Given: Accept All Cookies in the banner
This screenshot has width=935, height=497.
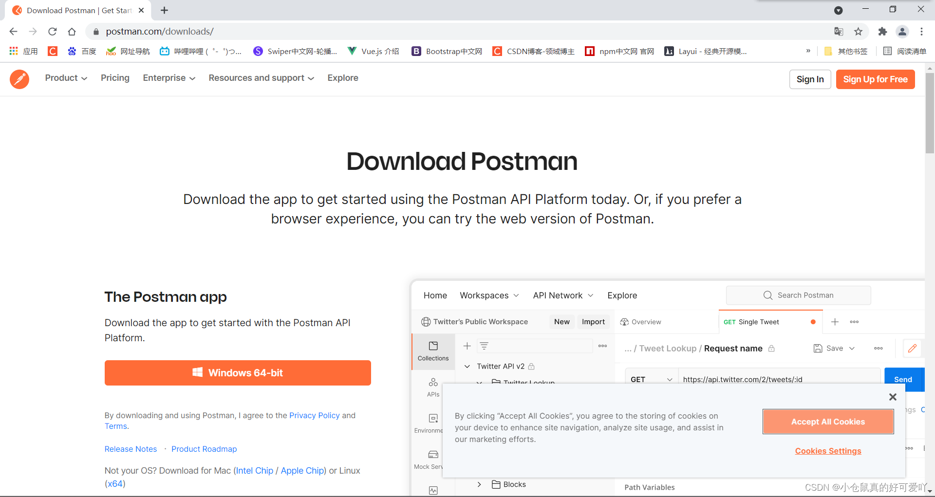Looking at the screenshot, I should coord(828,422).
